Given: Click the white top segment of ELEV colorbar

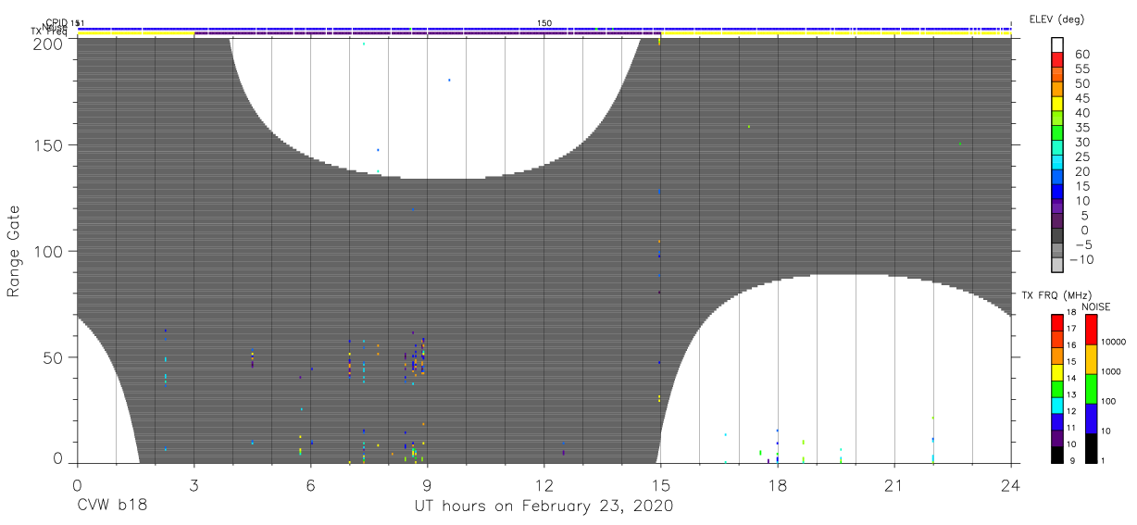Looking at the screenshot, I should [1058, 45].
